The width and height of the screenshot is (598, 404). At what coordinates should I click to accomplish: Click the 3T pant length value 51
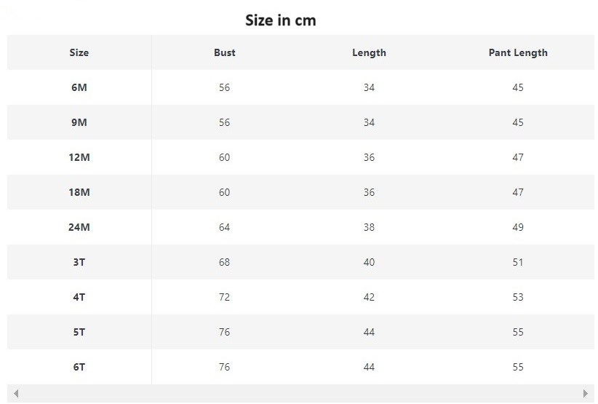[518, 262]
